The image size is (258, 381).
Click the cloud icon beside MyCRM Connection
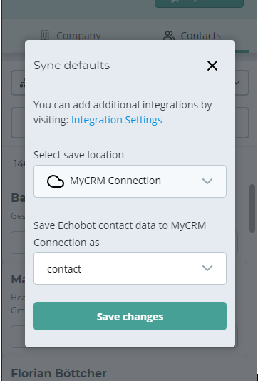(56, 181)
